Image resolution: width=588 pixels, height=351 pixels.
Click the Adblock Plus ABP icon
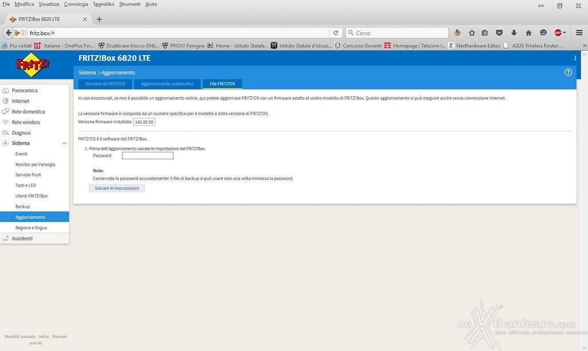coord(558,33)
